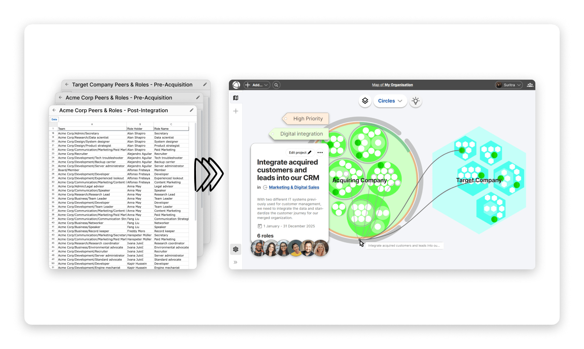
Task: Click pencil icon in Acme Corp Pre-Acquisition window
Action: click(198, 97)
